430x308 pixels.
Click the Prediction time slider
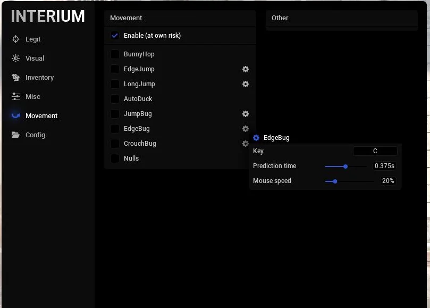(x=345, y=166)
